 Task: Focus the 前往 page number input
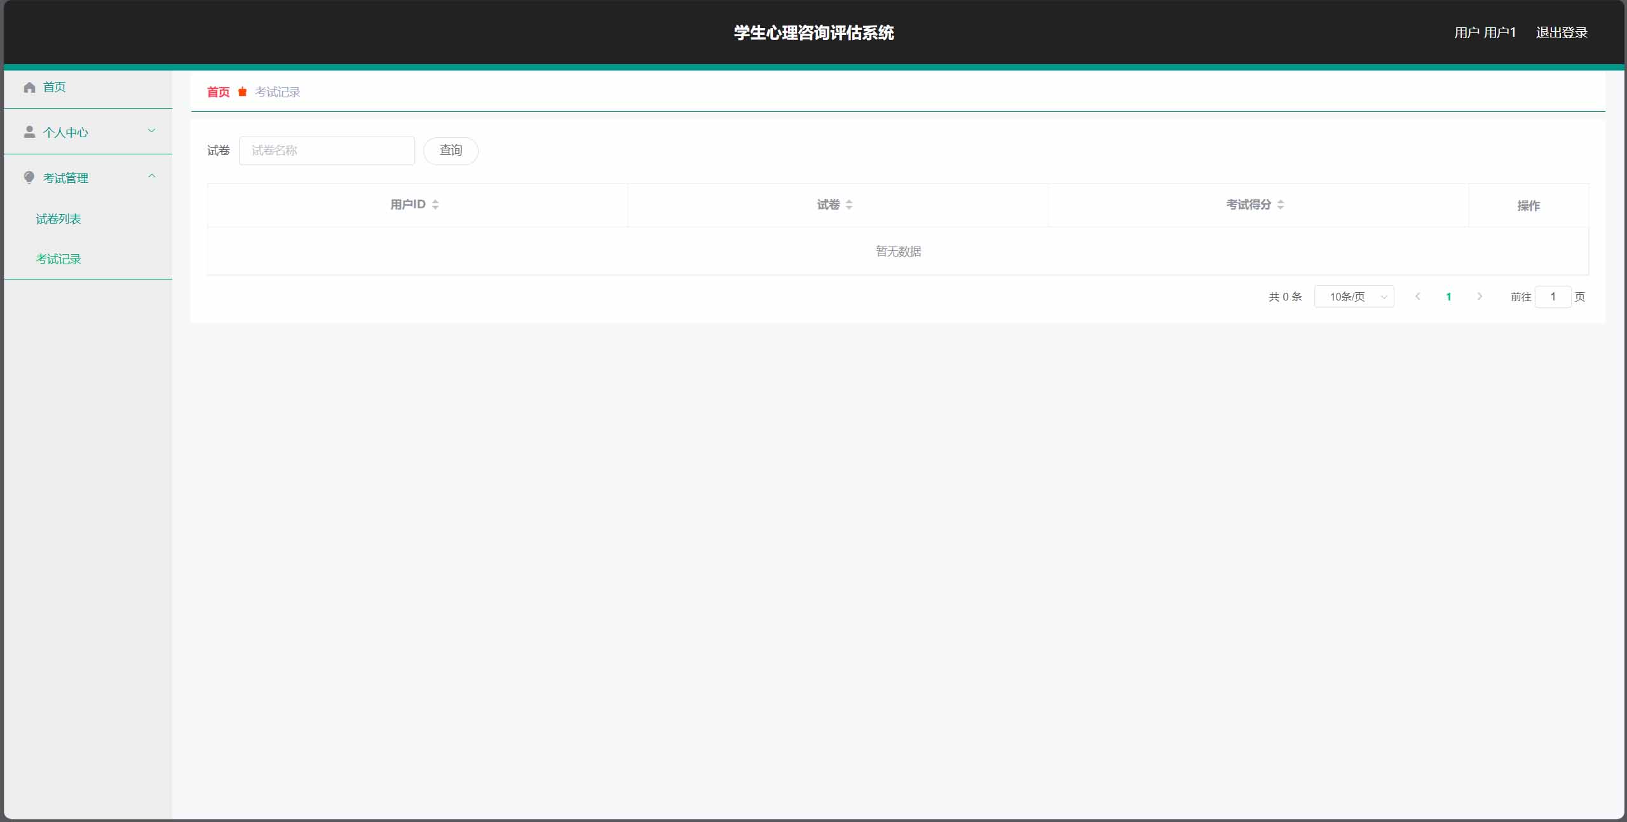click(1553, 297)
